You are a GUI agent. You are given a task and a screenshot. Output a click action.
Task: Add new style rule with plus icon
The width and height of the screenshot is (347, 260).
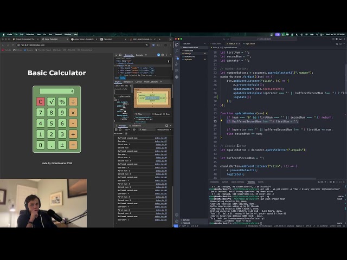[x=130, y=86]
